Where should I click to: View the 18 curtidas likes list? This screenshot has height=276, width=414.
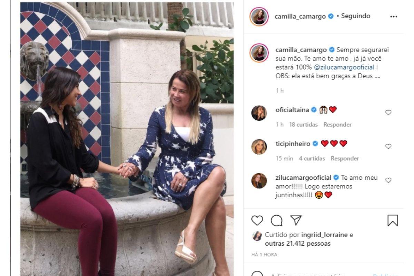(x=303, y=125)
